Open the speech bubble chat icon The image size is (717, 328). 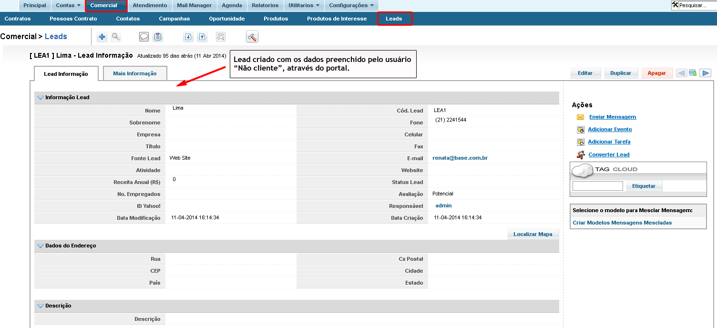[143, 37]
